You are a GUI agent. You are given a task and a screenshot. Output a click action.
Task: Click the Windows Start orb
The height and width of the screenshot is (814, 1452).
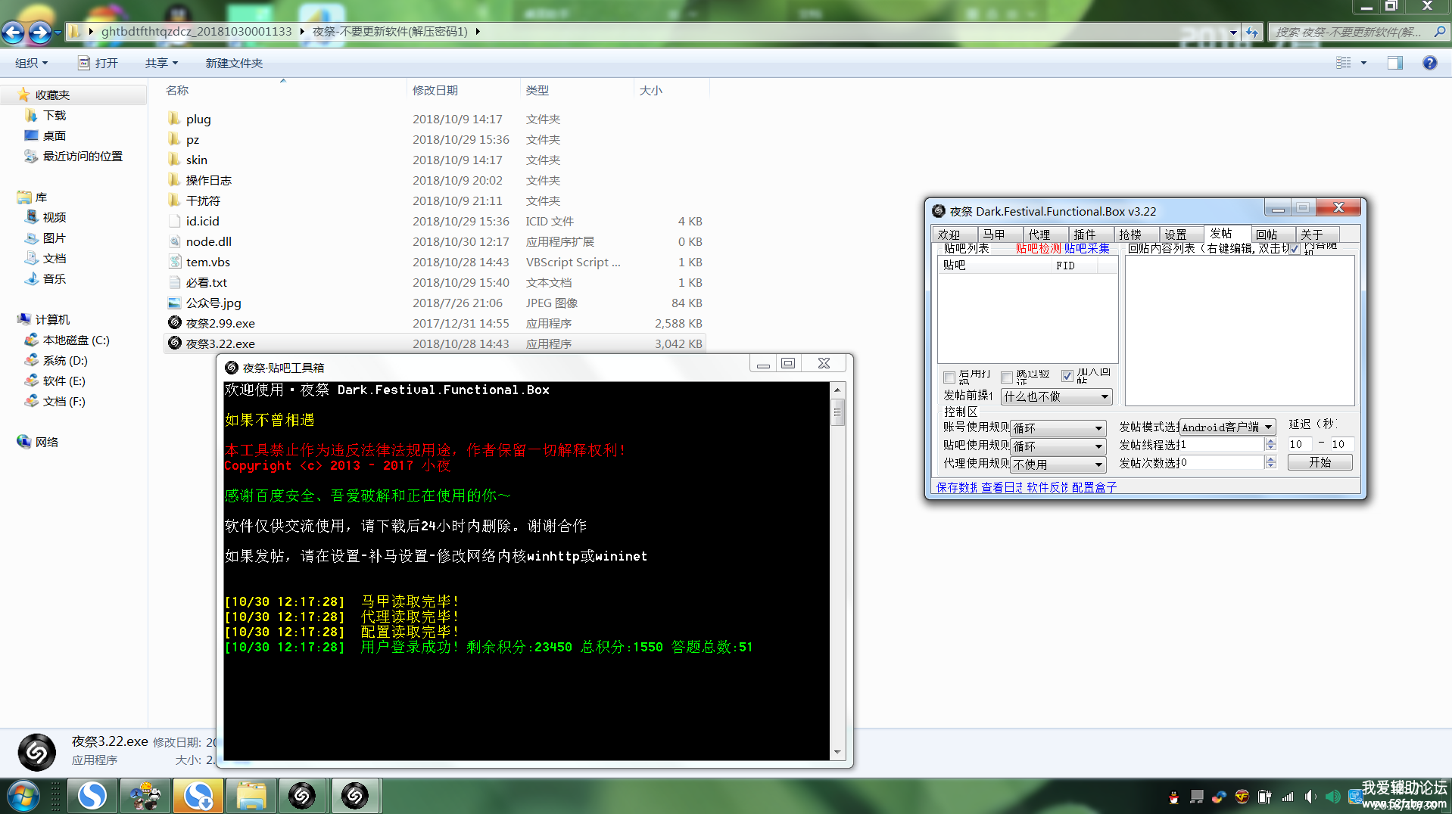pos(23,796)
